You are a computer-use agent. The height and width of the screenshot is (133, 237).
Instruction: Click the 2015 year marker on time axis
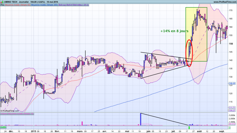click(33, 131)
